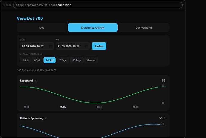Click the ViewDot 700 title
The height and width of the screenshot is (138, 206).
(30, 18)
